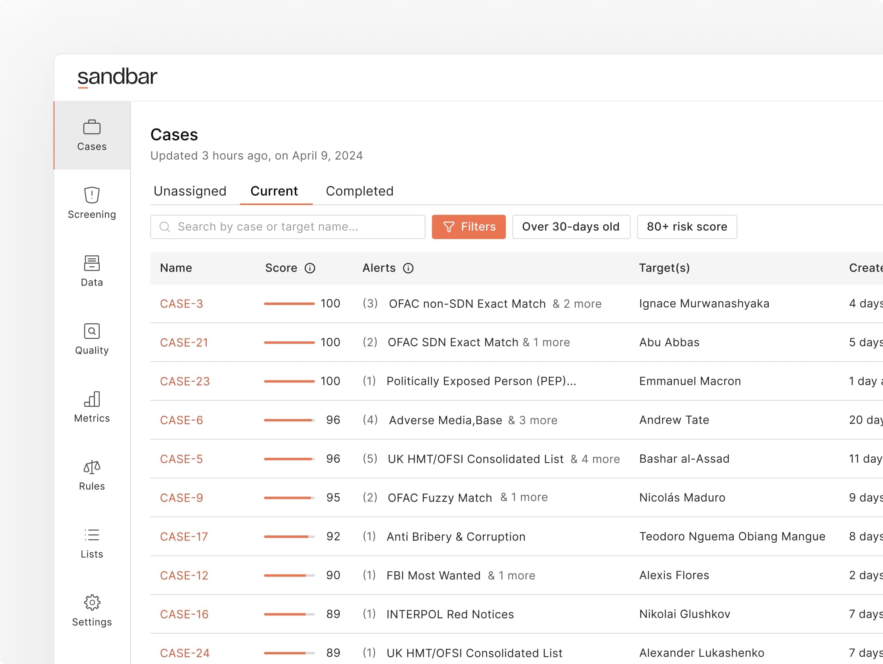Open CASE-3 link
Screen dimensions: 883x664
[x=181, y=304]
